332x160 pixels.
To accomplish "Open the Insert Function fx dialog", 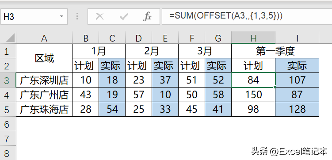I will 147,16.
